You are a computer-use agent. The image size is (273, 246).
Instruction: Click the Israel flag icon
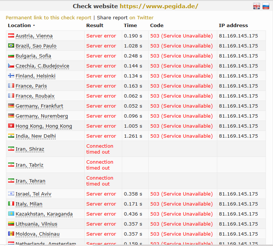coord(11,194)
